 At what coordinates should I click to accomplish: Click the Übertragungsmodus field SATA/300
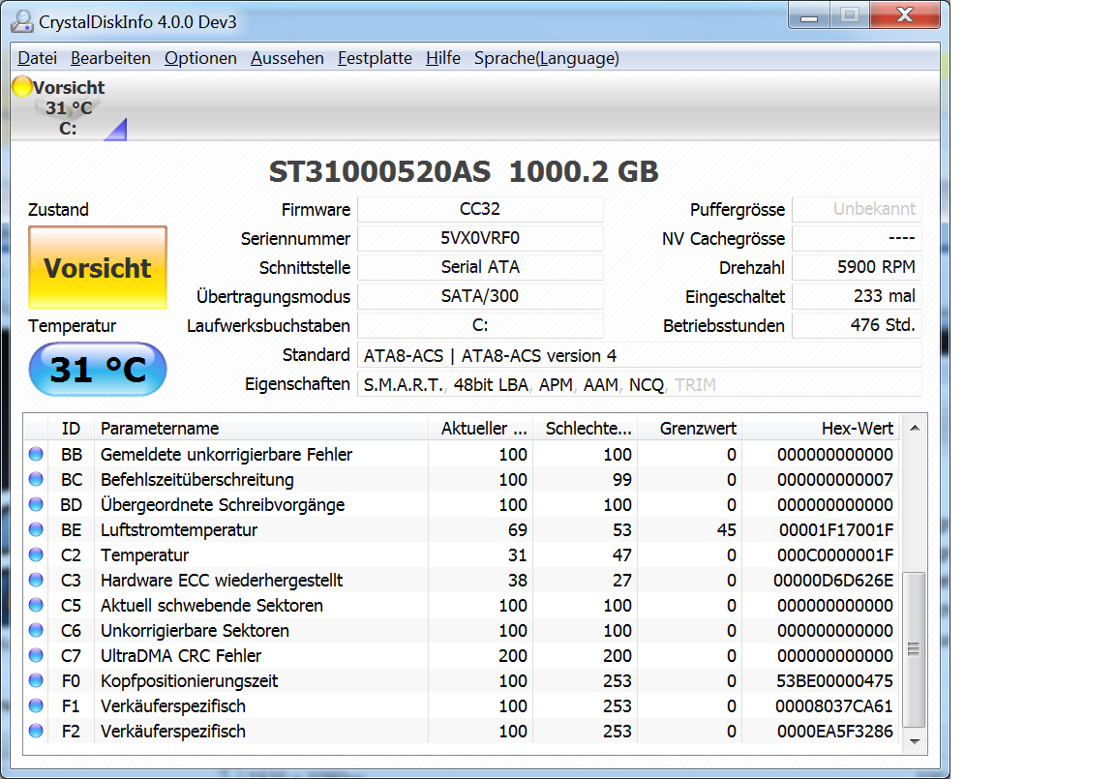click(x=480, y=296)
